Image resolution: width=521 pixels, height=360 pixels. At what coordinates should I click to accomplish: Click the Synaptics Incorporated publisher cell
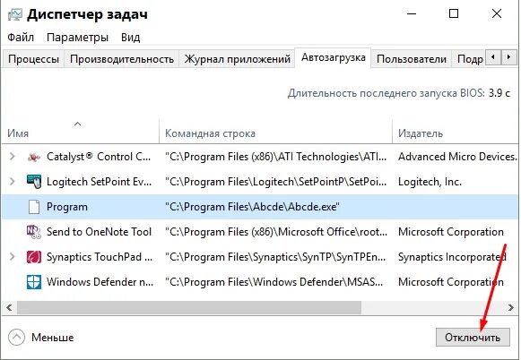(x=452, y=257)
